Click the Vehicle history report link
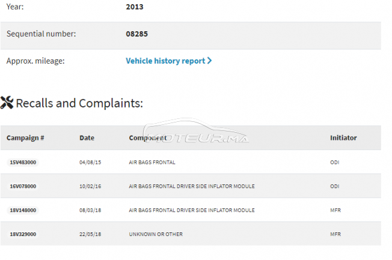The width and height of the screenshot is (392, 260). pos(165,61)
